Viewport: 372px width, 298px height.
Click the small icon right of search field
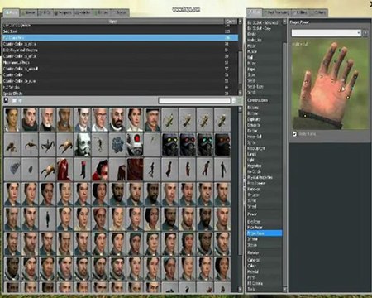[x=234, y=101]
